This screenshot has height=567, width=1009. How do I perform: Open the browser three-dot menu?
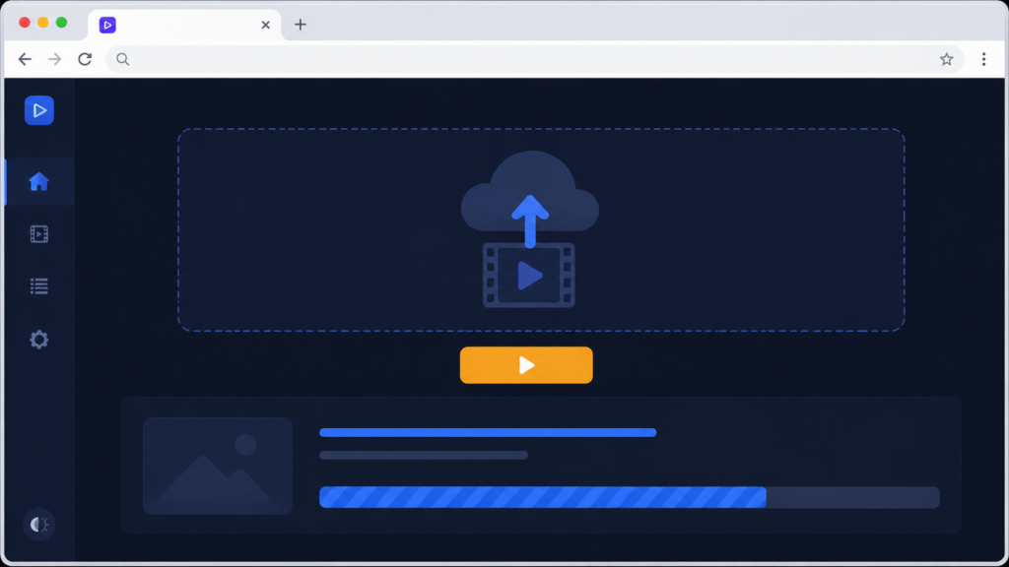(x=984, y=59)
